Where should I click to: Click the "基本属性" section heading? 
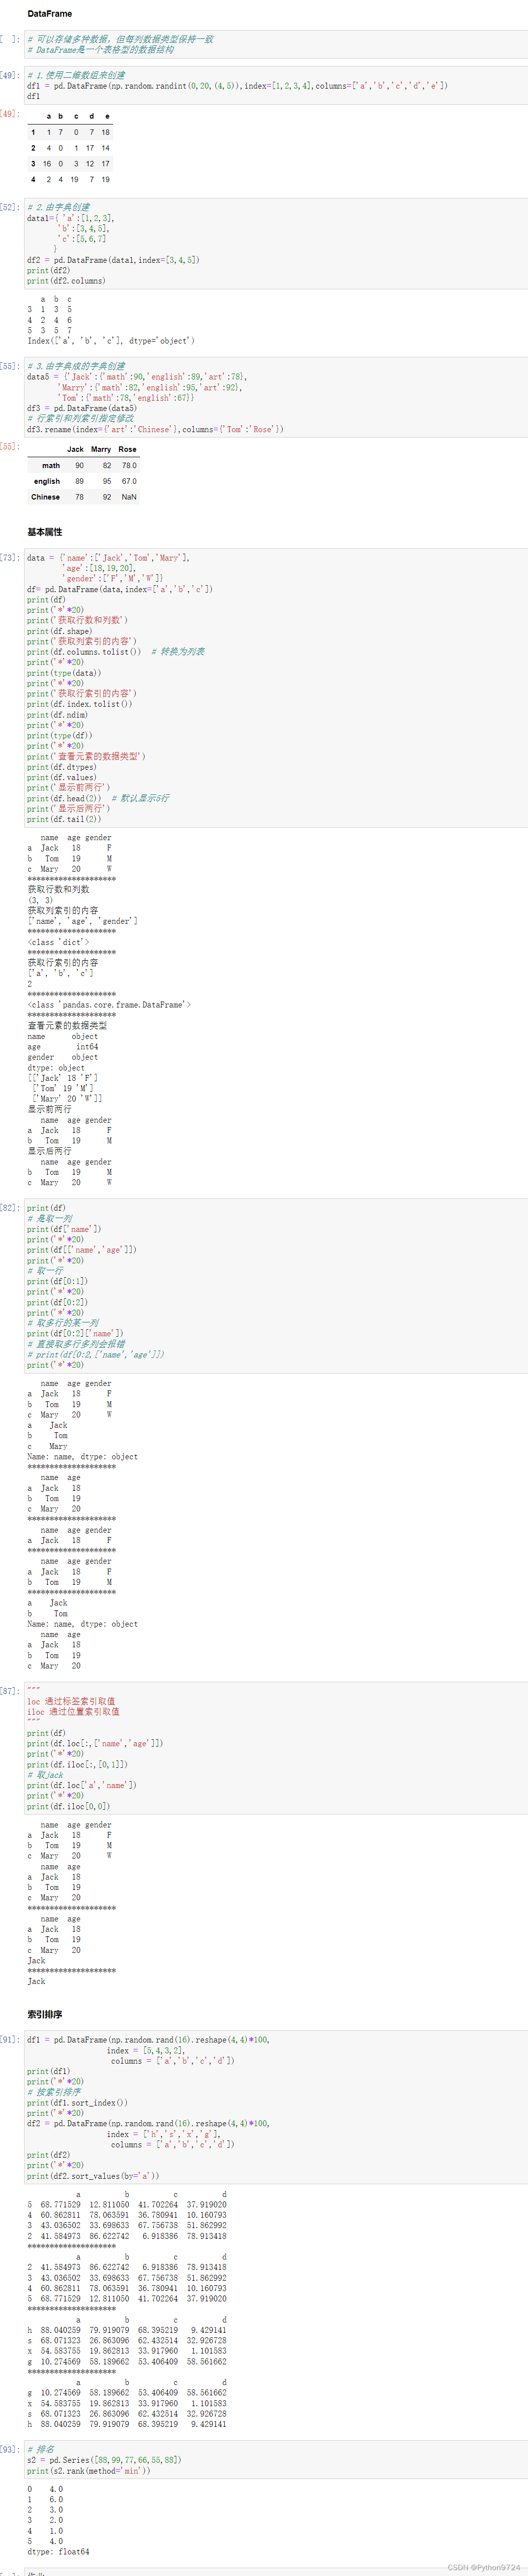(x=45, y=532)
